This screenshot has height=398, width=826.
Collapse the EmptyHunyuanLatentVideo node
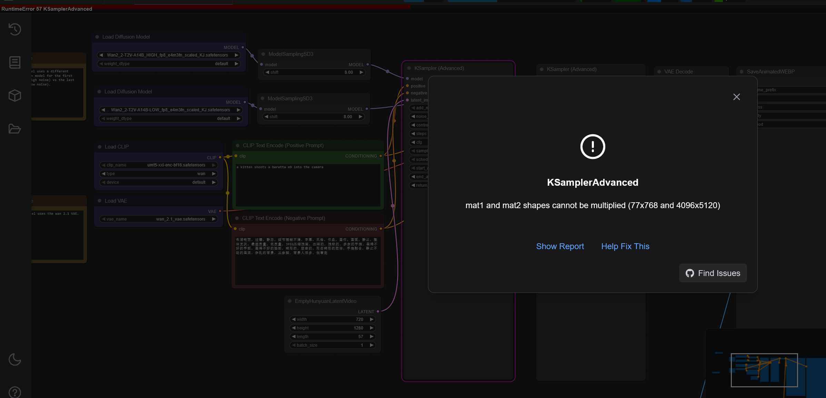[290, 301]
